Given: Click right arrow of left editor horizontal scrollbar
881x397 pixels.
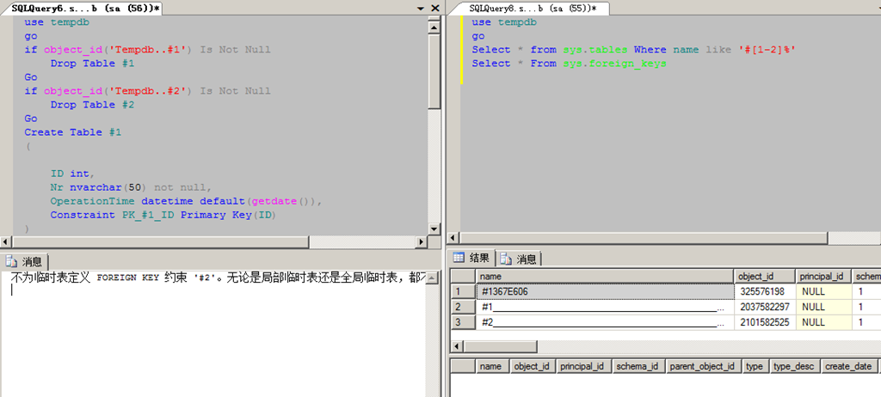Looking at the screenshot, I should coord(422,241).
